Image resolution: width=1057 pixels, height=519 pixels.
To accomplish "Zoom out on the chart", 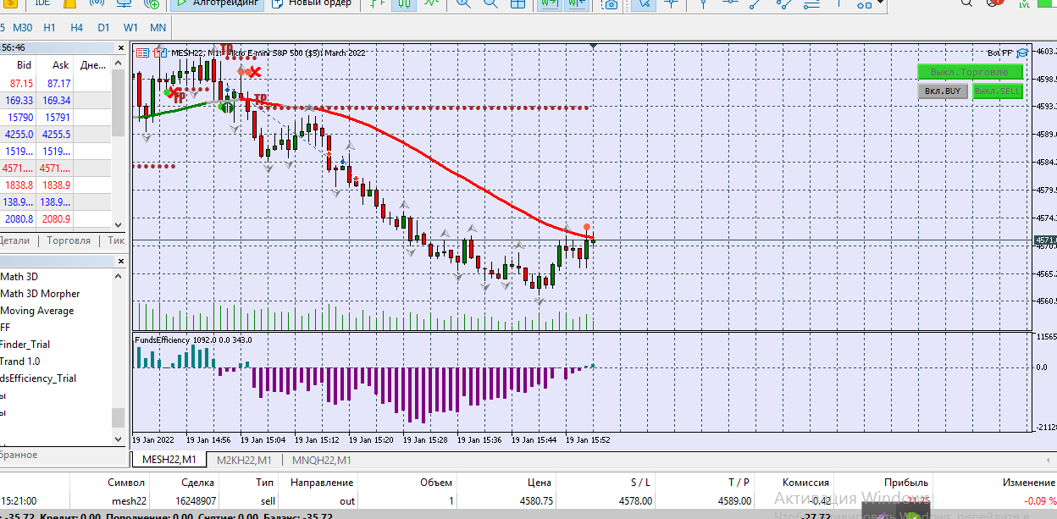I will 490,5.
